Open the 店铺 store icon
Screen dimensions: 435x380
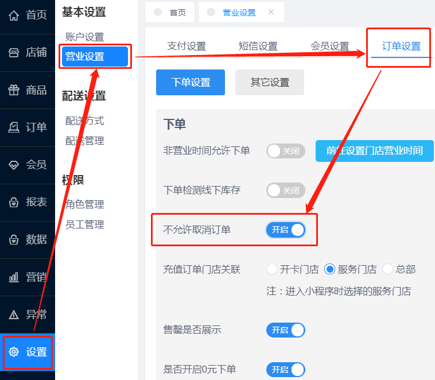point(14,52)
